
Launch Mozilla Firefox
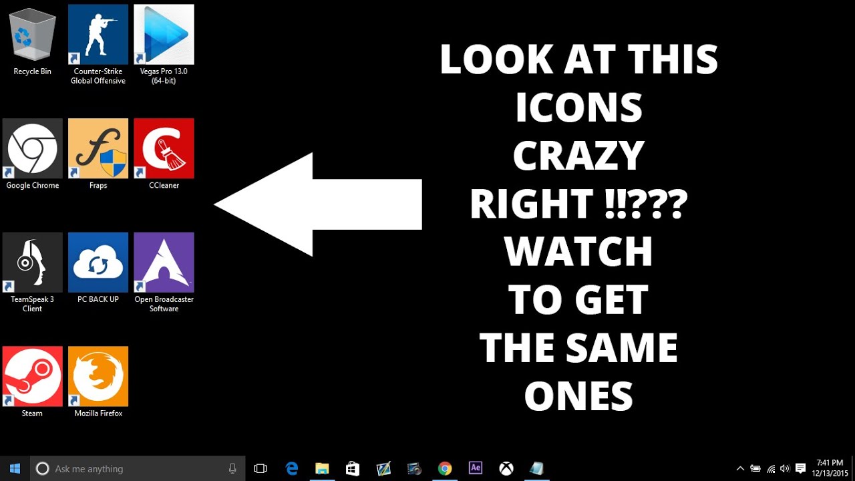[98, 376]
